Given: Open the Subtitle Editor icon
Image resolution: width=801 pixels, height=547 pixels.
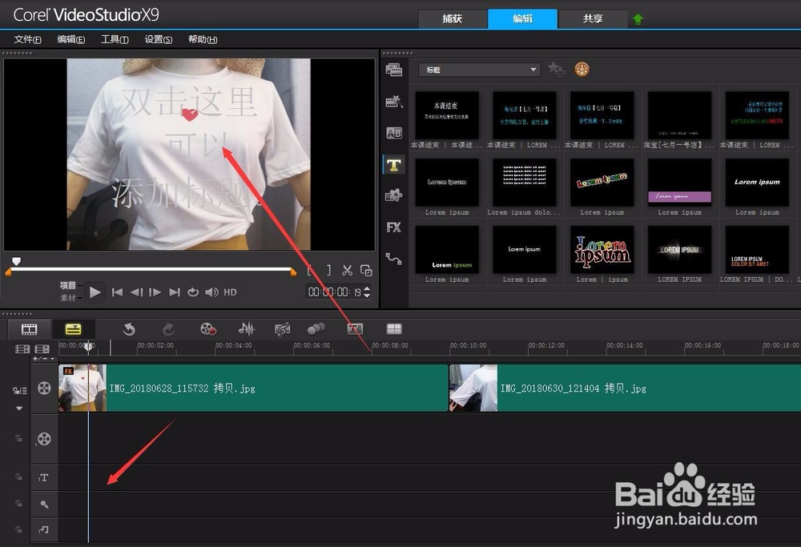Looking at the screenshot, I should pos(355,329).
